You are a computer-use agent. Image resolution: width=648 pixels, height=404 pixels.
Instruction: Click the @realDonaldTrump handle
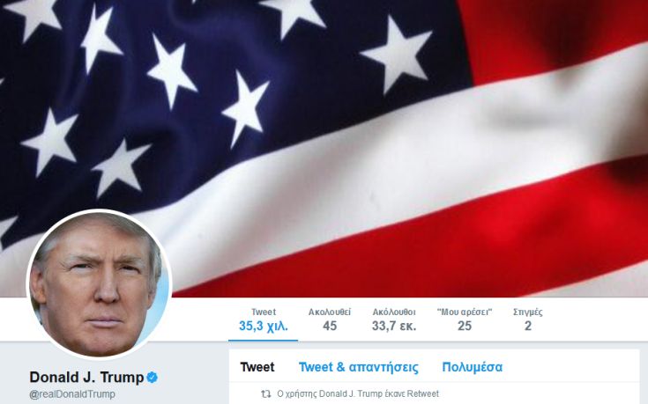coord(72,394)
